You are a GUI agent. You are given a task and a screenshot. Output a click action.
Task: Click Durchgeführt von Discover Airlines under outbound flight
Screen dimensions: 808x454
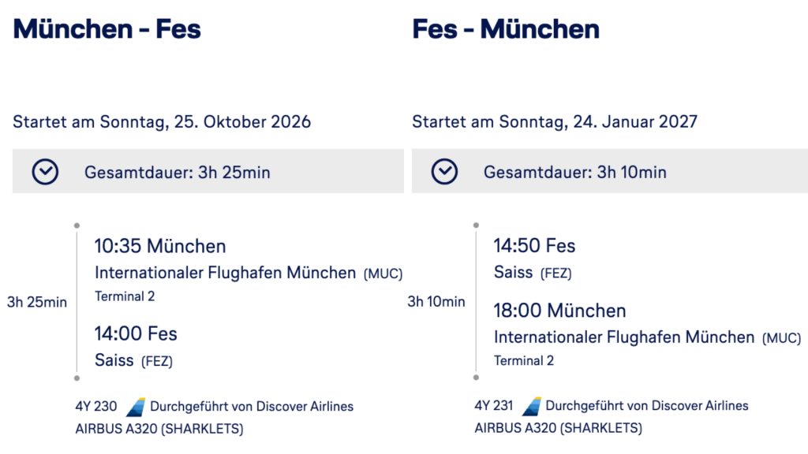[x=252, y=407]
